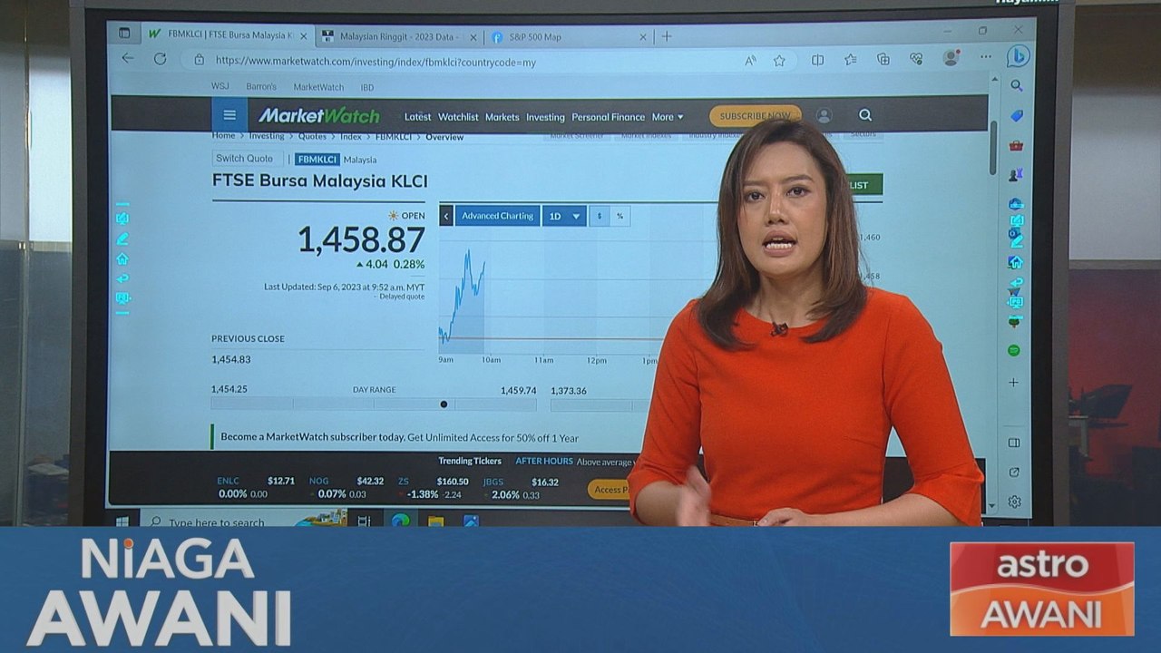Click the Become a MarketWatch subscriber link
The width and height of the screenshot is (1161, 653).
click(x=312, y=436)
